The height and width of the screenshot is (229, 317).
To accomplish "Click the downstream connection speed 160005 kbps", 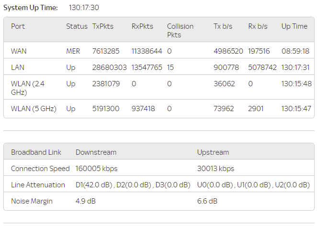I will tap(96, 169).
